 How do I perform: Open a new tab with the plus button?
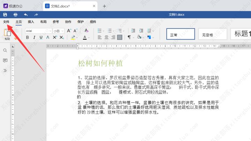click(x=104, y=6)
